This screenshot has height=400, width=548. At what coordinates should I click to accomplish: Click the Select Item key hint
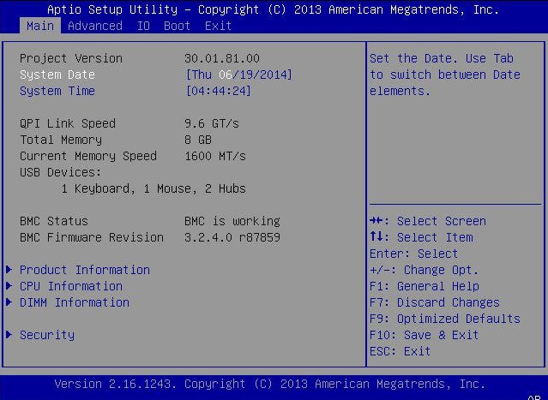pyautogui.click(x=421, y=237)
